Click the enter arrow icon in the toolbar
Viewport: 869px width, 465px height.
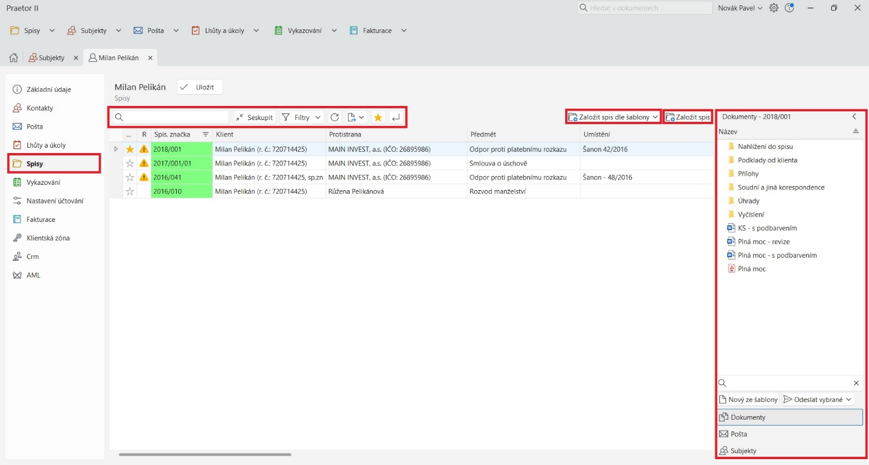pos(396,118)
